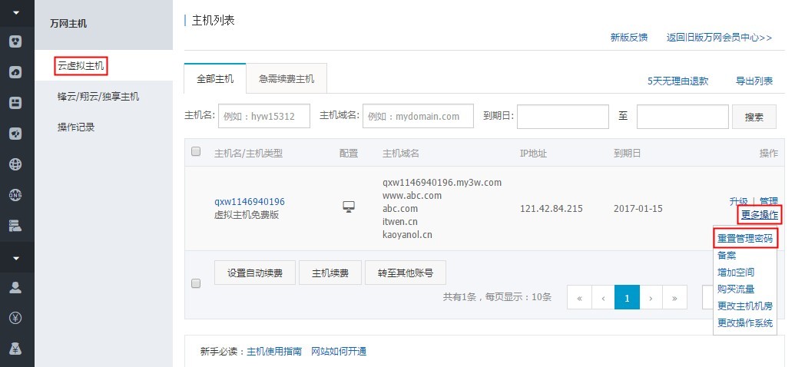Screen dimensions: 795x367
Task: Switch to the 急需续费主机 tab
Action: 287,79
